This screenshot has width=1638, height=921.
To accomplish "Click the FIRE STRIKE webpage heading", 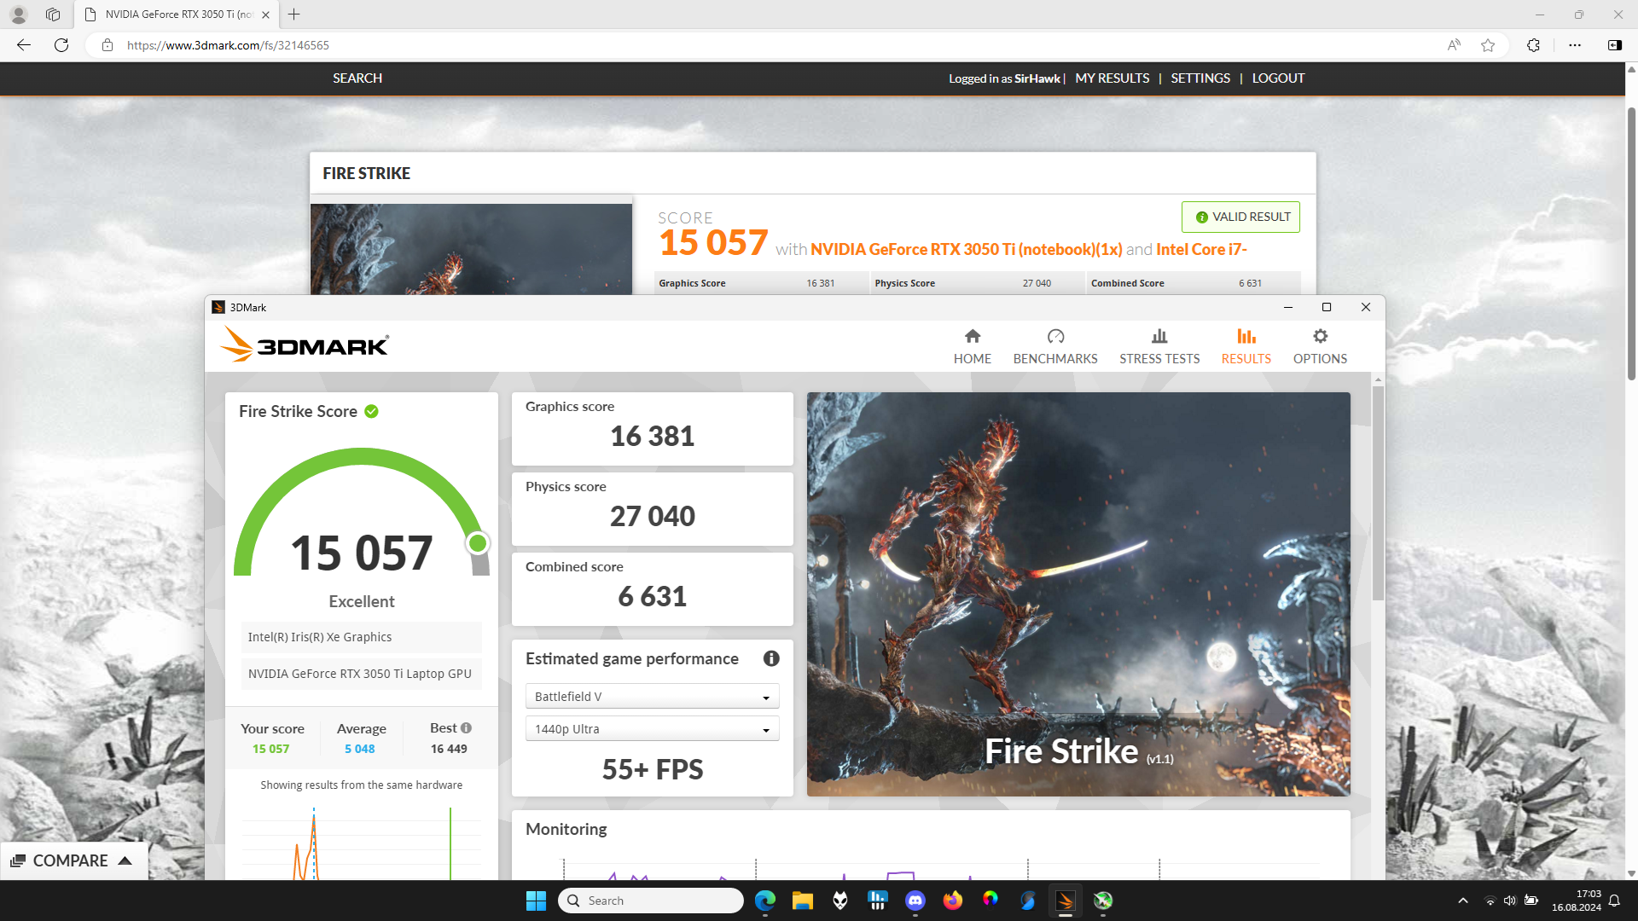I will pos(366,173).
